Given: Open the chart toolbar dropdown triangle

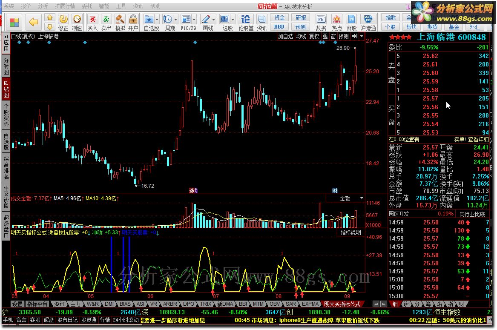Looking at the screenshot, I should click(362, 37).
